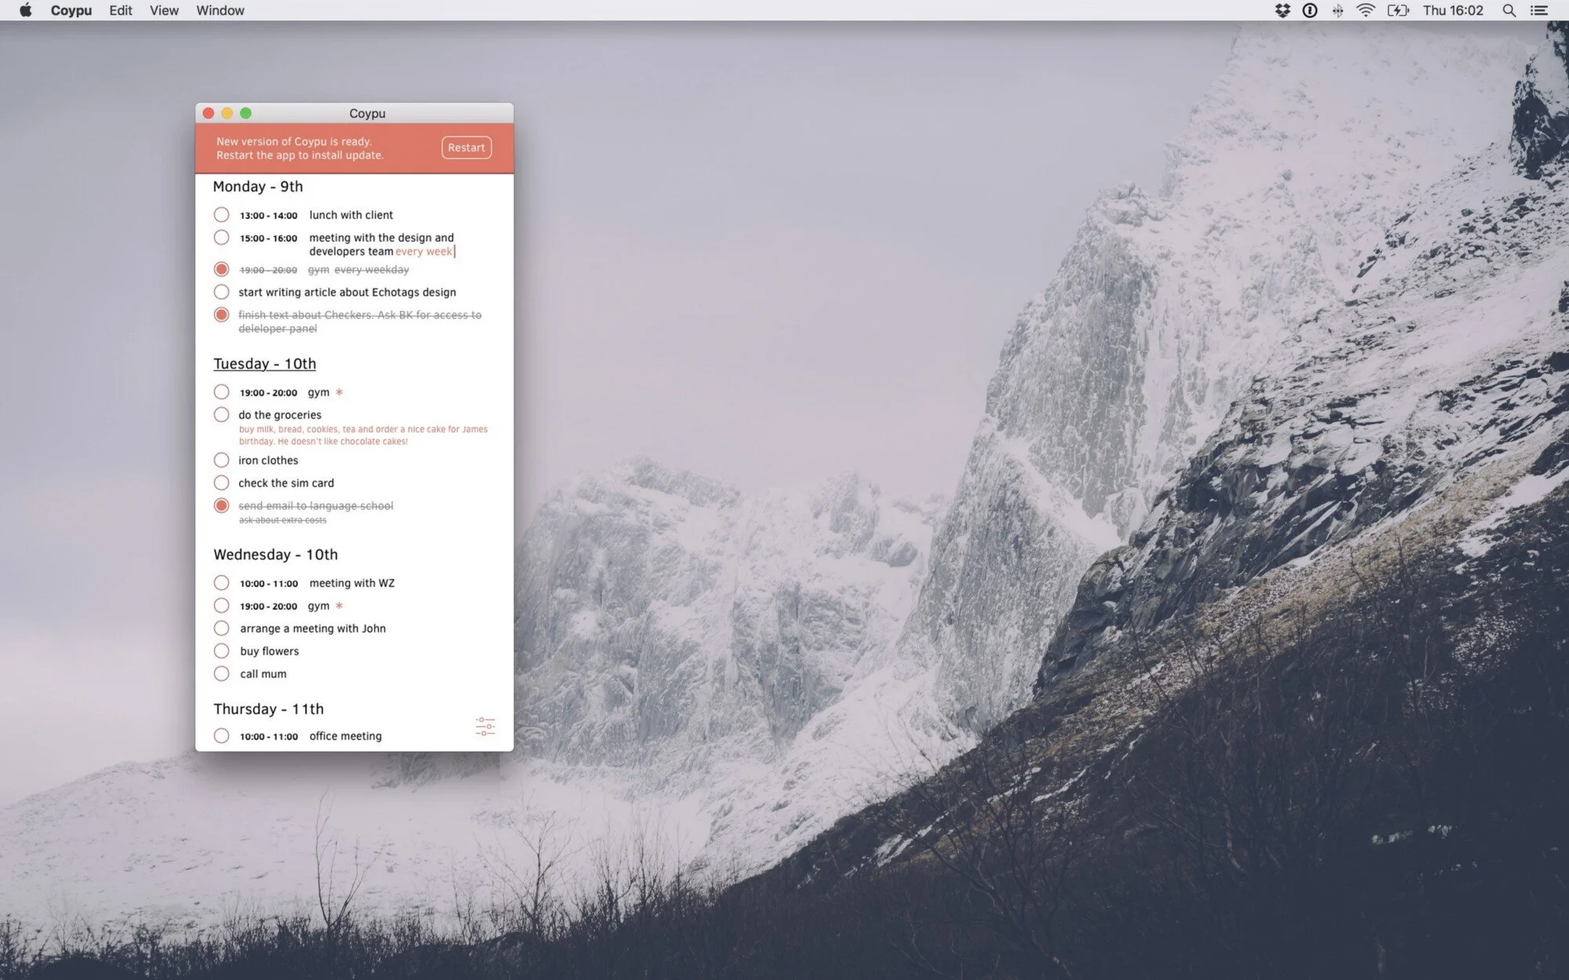
Task: Open the Coypu application menu
Action: point(71,10)
